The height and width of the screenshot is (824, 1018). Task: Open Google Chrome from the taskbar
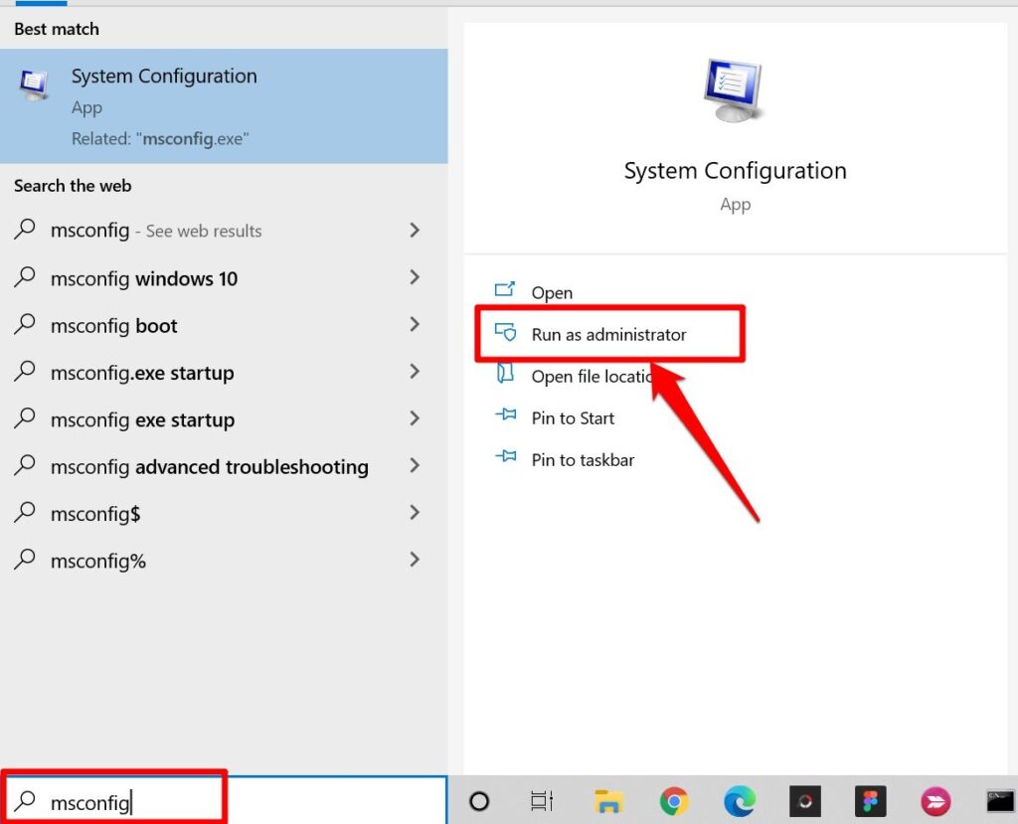coord(674,801)
